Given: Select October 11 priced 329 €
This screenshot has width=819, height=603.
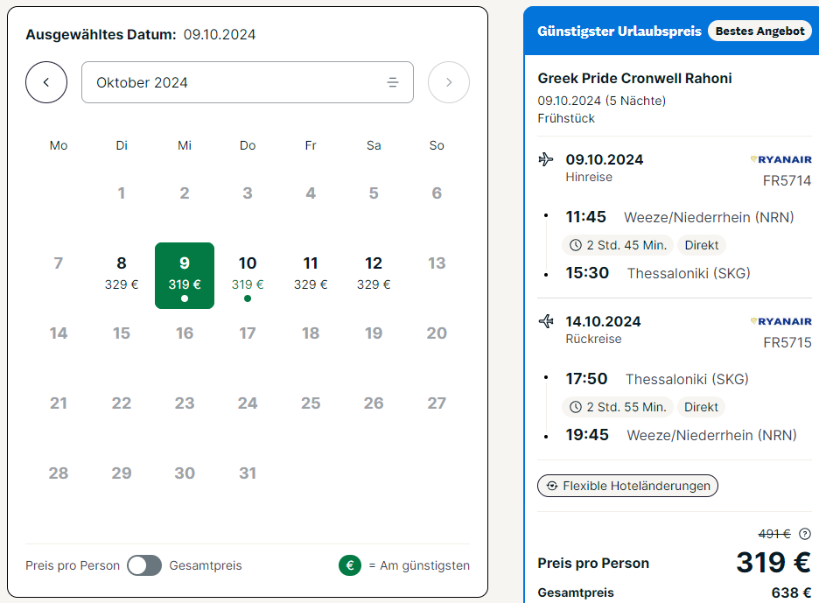Looking at the screenshot, I should pos(311,273).
